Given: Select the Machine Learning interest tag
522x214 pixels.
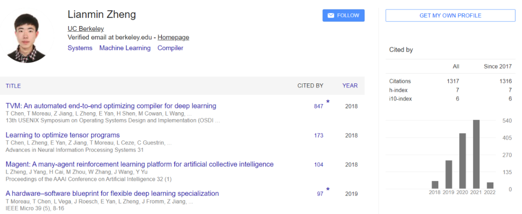Looking at the screenshot, I should point(125,48).
